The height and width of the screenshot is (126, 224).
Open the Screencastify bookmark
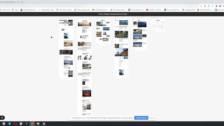[47, 10]
